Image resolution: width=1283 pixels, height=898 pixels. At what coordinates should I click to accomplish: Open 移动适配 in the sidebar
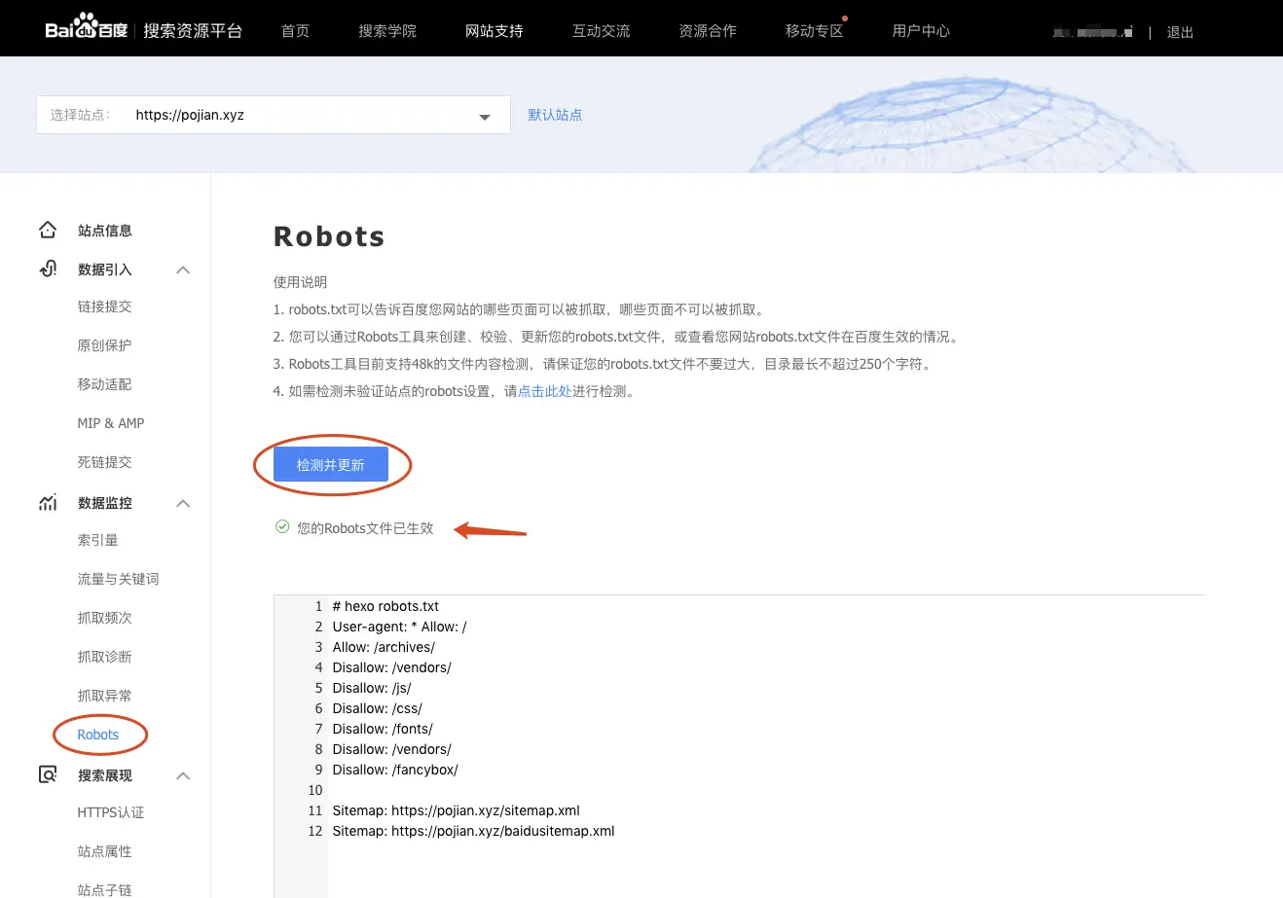click(105, 384)
